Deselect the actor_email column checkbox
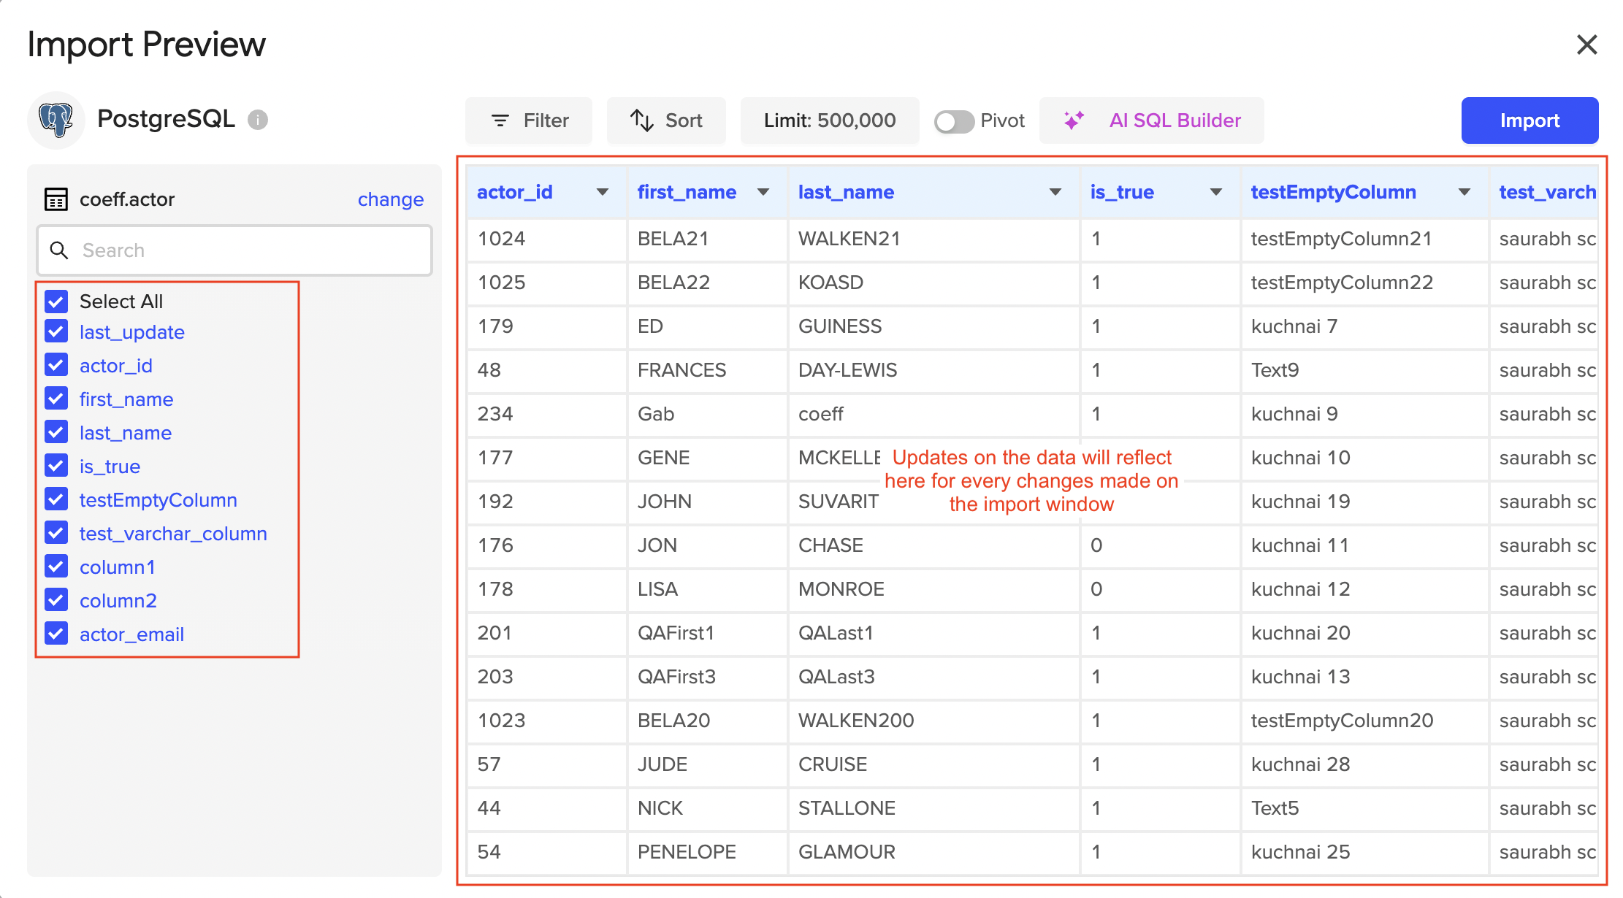Image resolution: width=1623 pixels, height=898 pixels. click(56, 634)
